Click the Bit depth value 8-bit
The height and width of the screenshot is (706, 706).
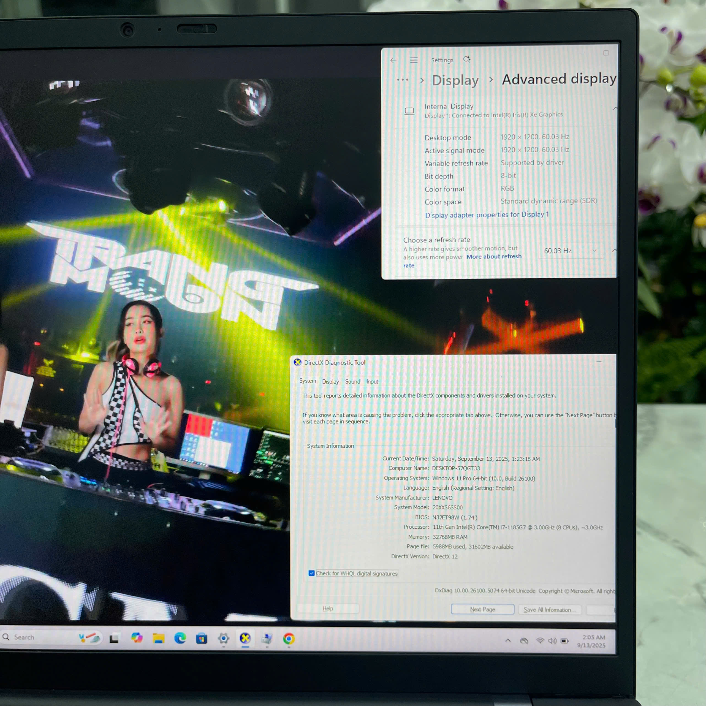508,175
